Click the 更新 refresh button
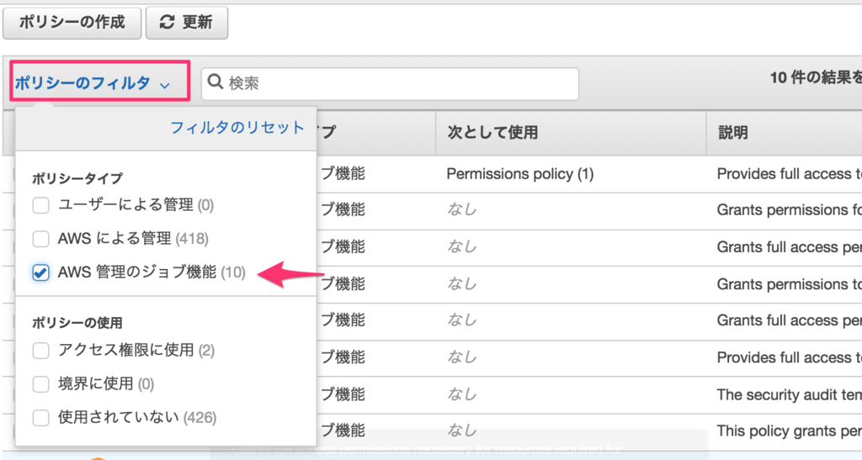This screenshot has width=862, height=460. [x=187, y=23]
